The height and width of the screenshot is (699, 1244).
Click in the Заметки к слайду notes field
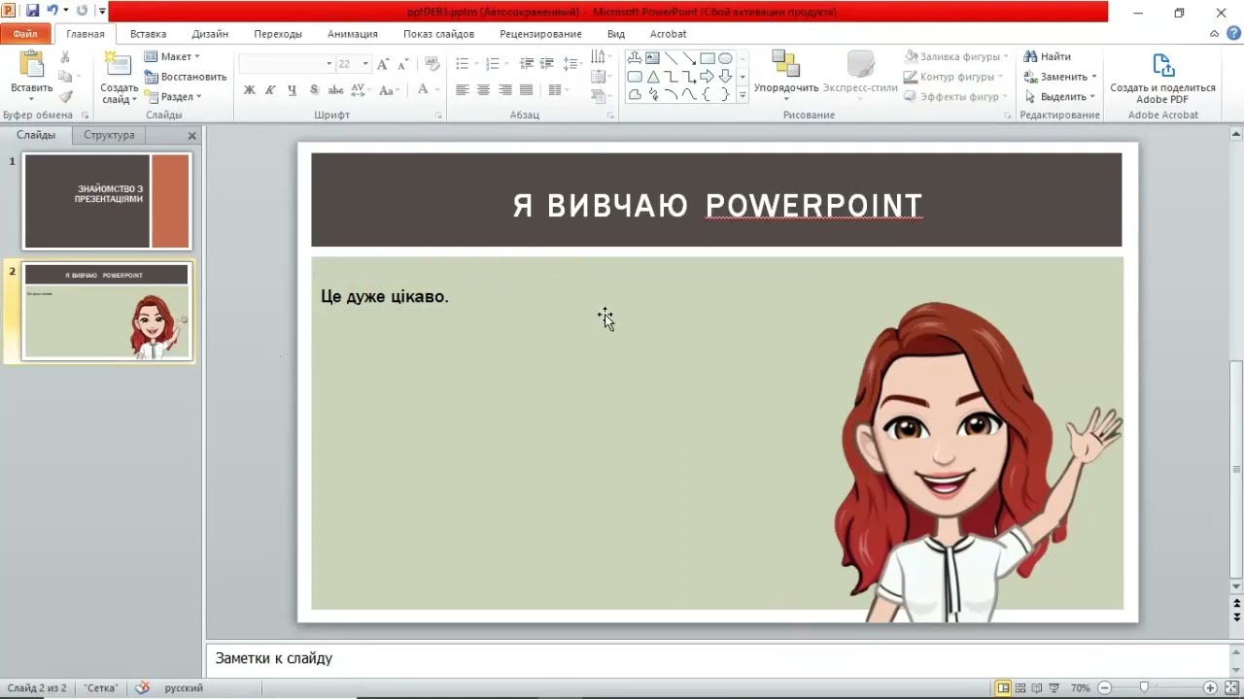pyautogui.click(x=717, y=658)
